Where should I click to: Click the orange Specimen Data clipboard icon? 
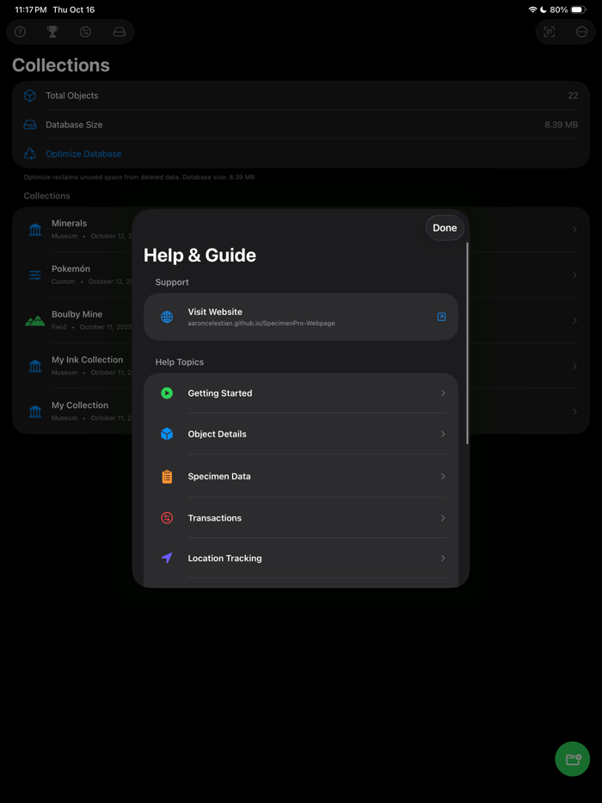pyautogui.click(x=167, y=477)
